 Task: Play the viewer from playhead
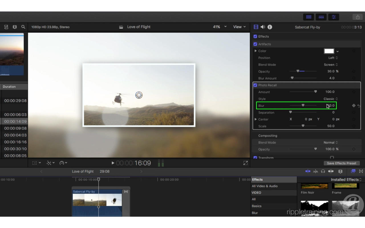click(x=113, y=163)
